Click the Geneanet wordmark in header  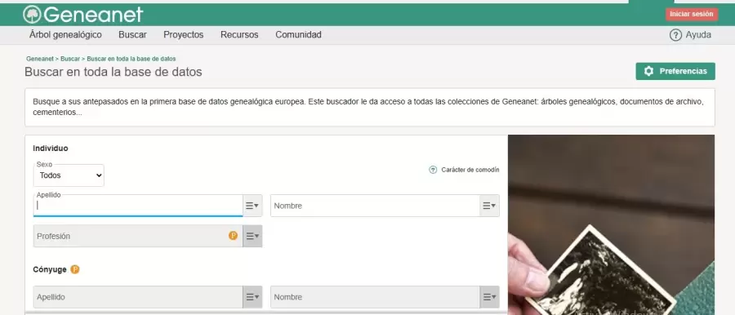click(x=93, y=15)
